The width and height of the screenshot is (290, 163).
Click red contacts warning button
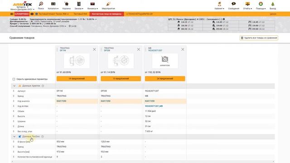107,14
